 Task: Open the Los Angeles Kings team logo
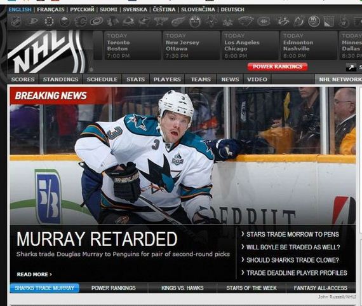tap(228, 22)
